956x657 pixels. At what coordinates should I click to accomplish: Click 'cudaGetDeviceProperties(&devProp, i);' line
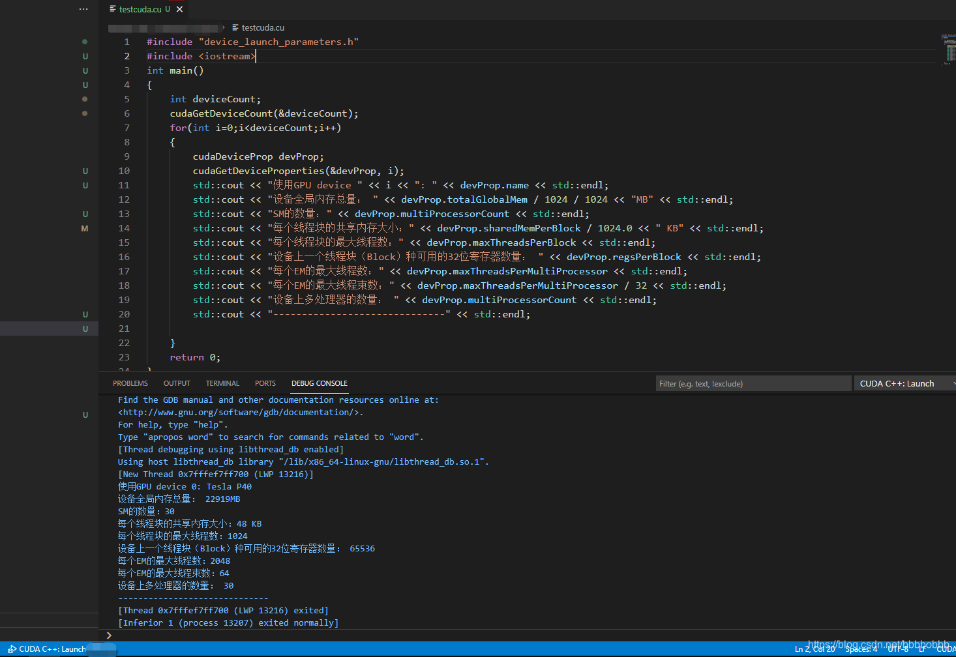pyautogui.click(x=299, y=171)
